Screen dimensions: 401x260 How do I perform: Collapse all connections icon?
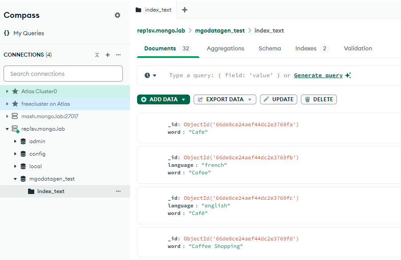click(x=97, y=55)
